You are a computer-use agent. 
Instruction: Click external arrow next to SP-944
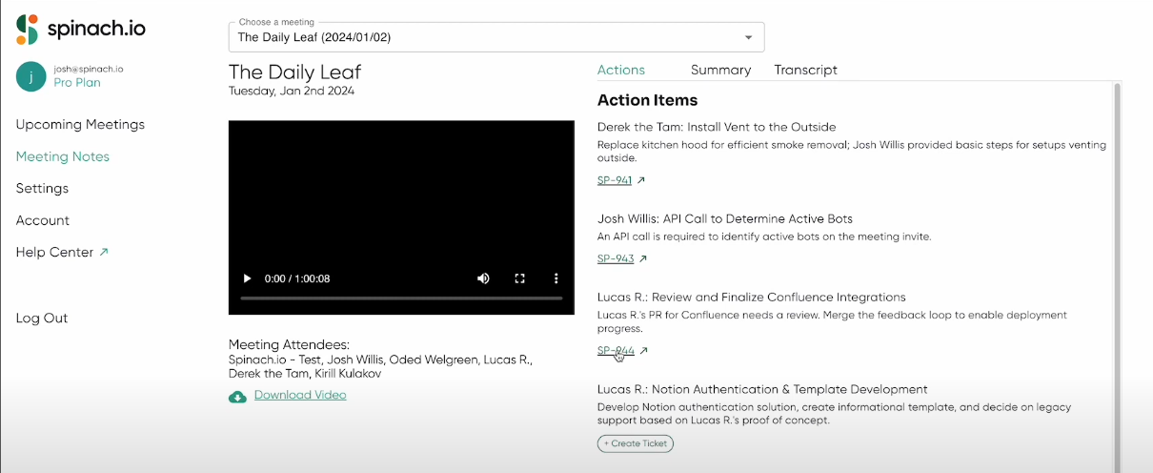(x=644, y=351)
